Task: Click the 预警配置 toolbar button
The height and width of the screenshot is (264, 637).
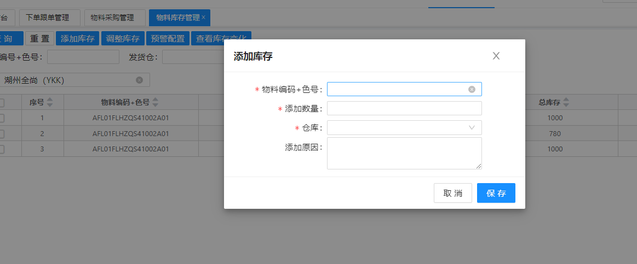Action: (x=168, y=39)
